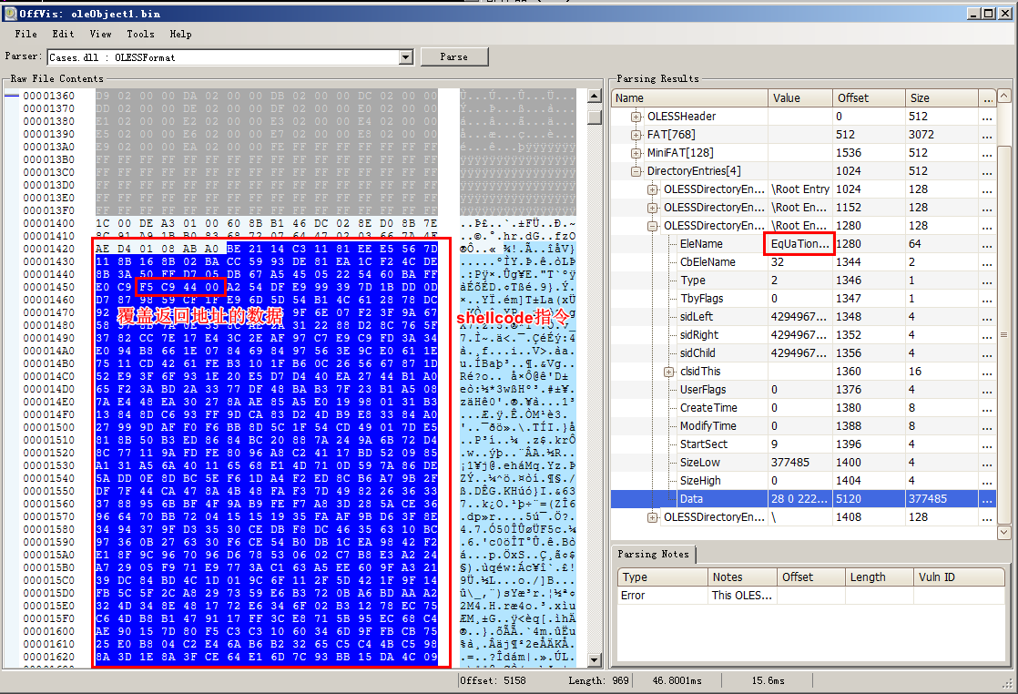Click the Length column header
This screenshot has height=694, width=1018.
tap(879, 577)
